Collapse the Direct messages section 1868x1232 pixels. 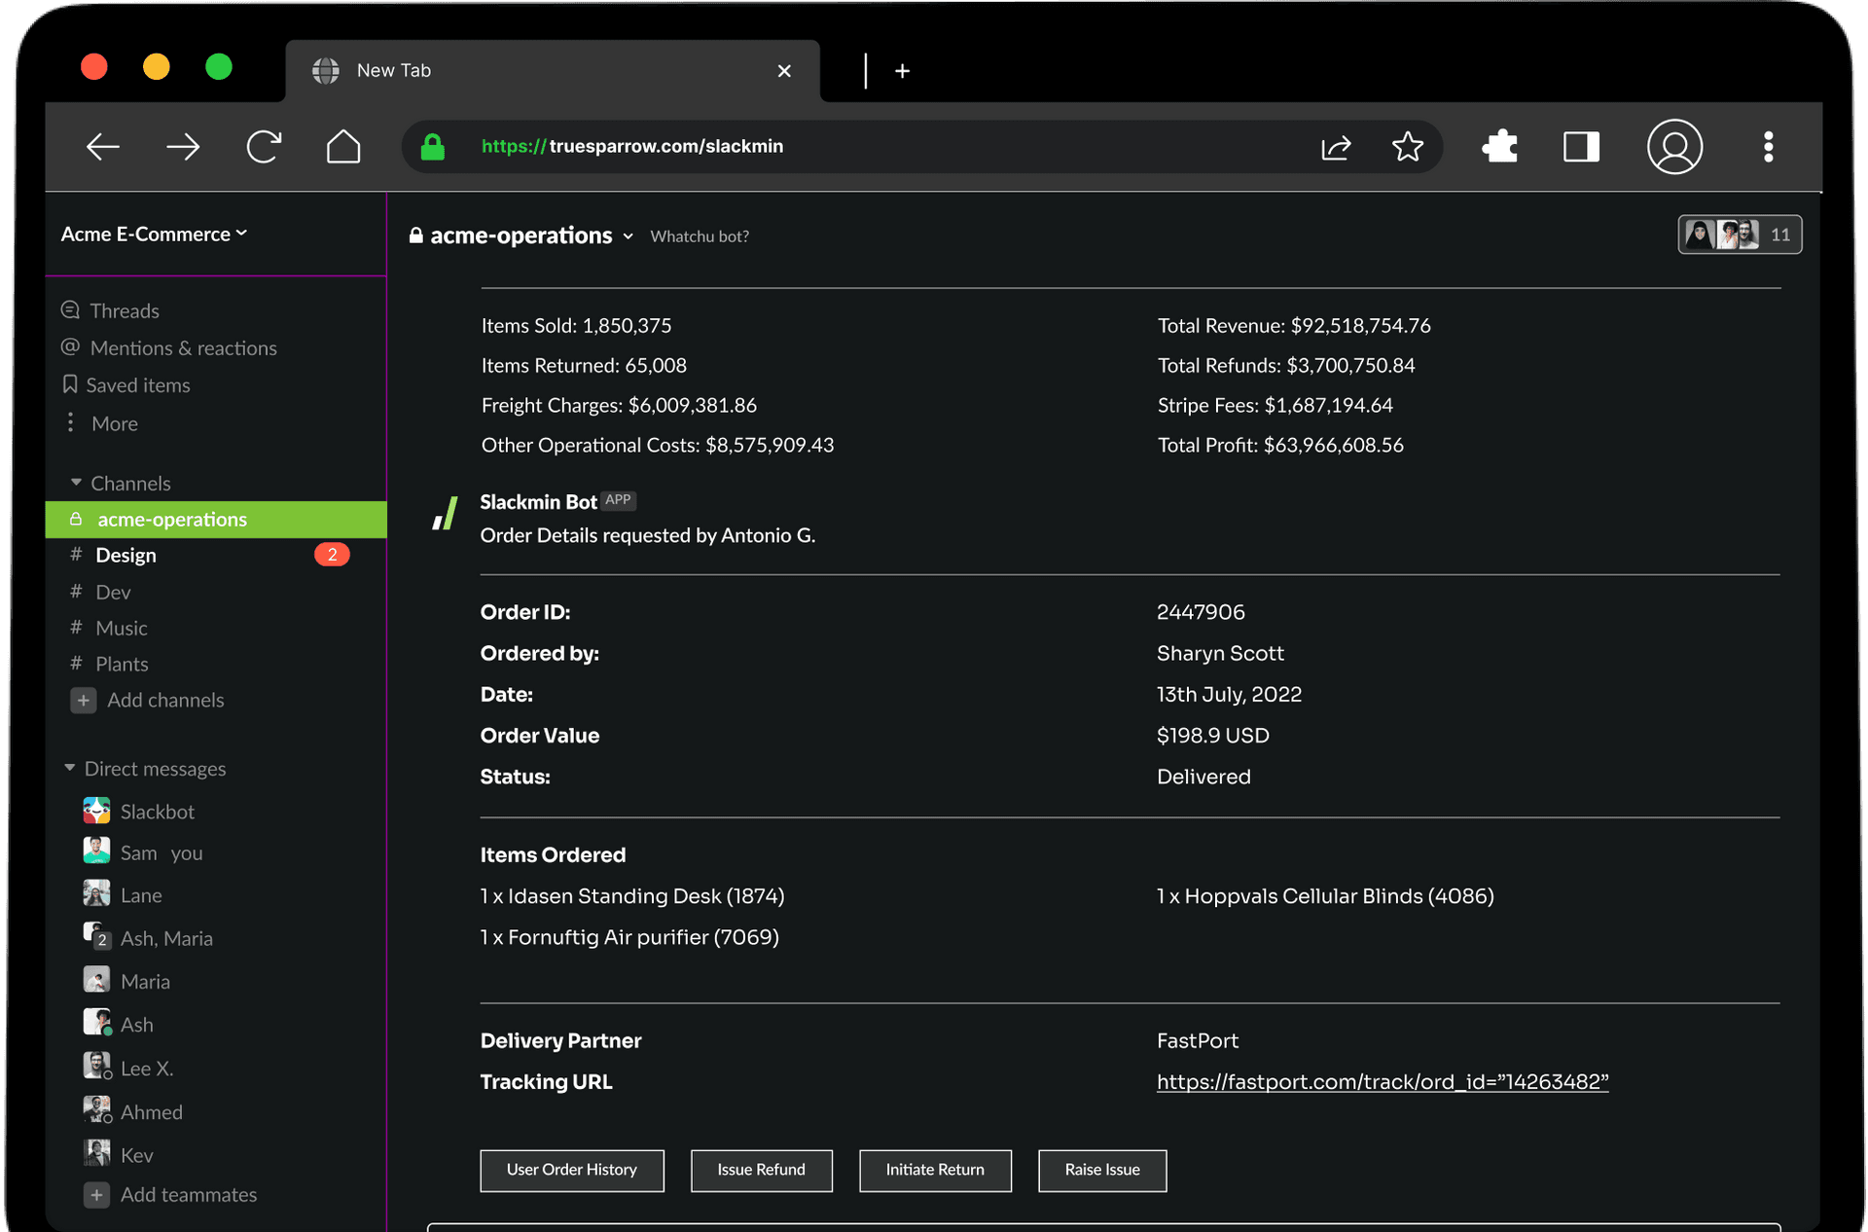[x=69, y=768]
